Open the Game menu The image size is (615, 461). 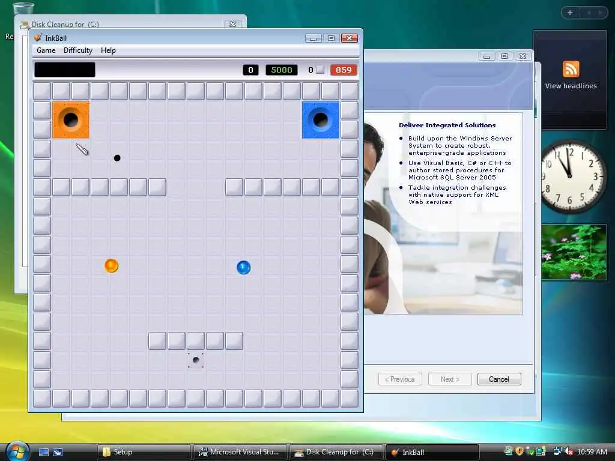(46, 50)
